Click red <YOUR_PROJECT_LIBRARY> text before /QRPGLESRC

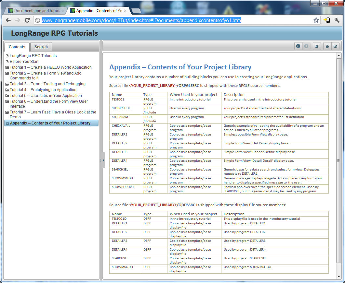(x=153, y=86)
